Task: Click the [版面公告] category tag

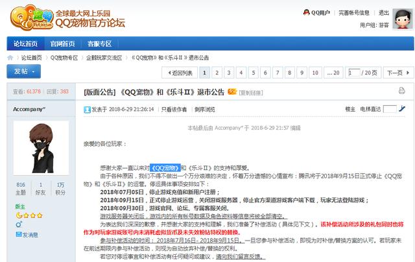Action: pos(99,92)
